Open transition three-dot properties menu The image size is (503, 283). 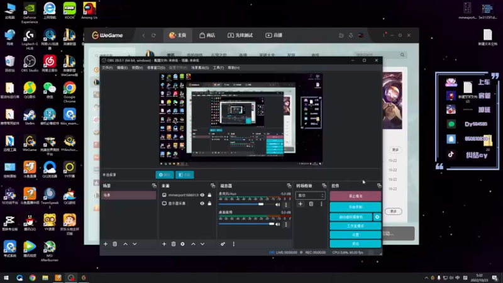pyautogui.click(x=321, y=204)
